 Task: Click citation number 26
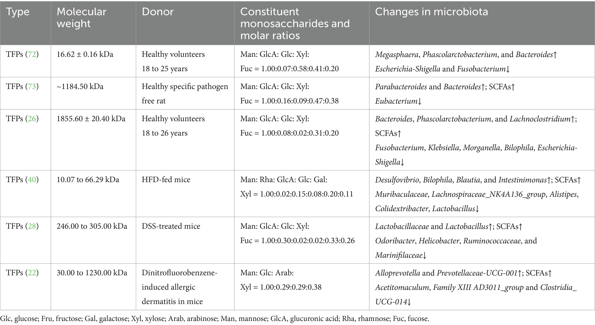pos(32,119)
